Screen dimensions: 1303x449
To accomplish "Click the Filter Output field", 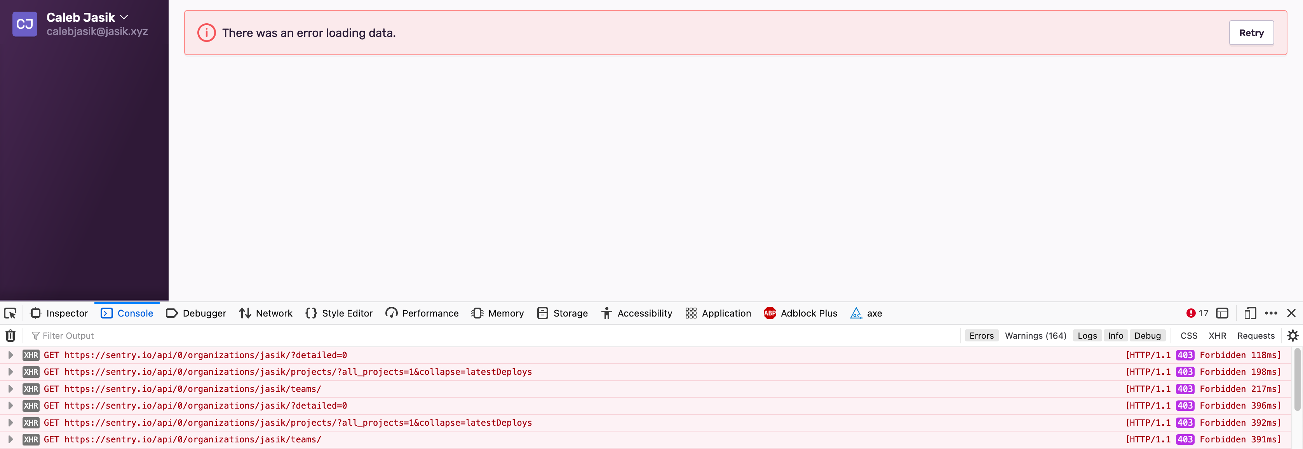I will [x=69, y=335].
